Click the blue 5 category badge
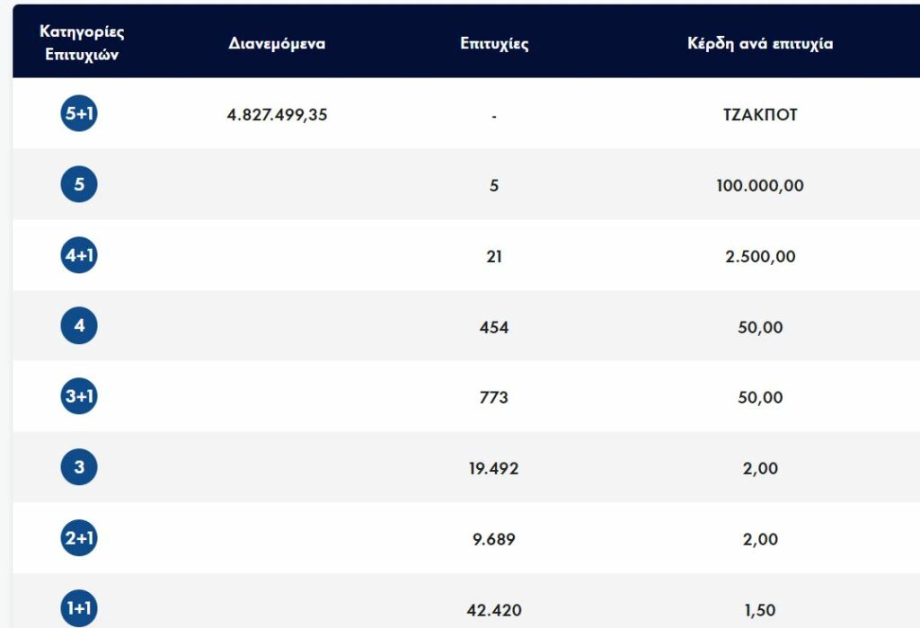Image resolution: width=920 pixels, height=628 pixels. [79, 185]
